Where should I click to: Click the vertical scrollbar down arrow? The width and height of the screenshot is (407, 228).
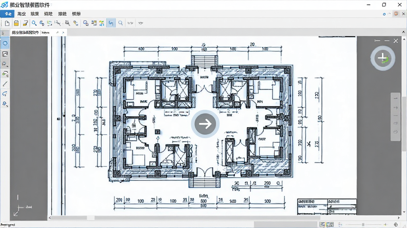(404, 212)
